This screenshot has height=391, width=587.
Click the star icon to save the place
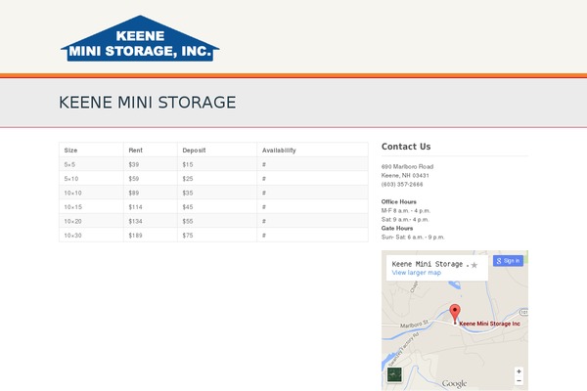click(x=474, y=265)
